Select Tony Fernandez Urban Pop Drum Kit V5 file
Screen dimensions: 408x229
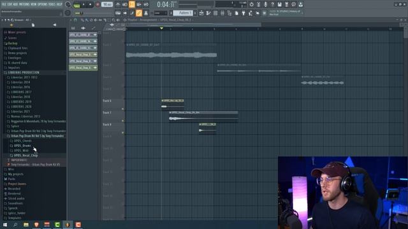[x=36, y=165]
